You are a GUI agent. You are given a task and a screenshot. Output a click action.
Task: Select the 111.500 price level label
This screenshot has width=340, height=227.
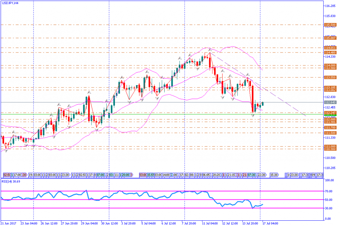[x=330, y=133]
